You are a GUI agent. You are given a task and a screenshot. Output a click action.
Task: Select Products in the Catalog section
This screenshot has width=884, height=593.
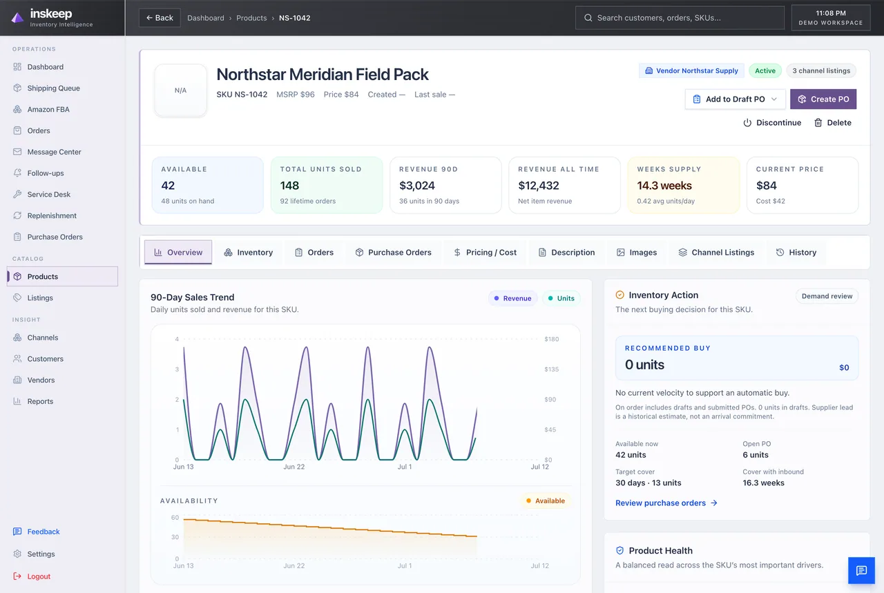(x=62, y=276)
